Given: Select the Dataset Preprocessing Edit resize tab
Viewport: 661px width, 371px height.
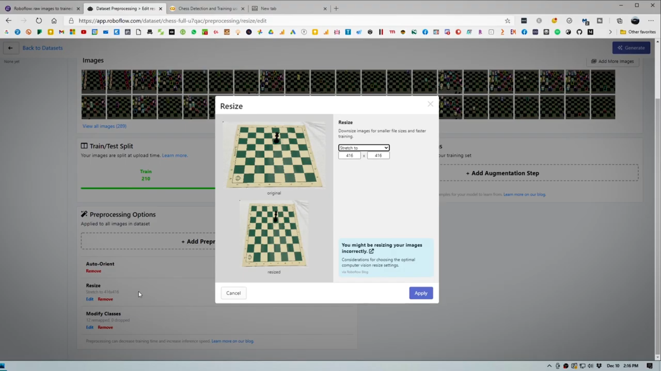Looking at the screenshot, I should (x=125, y=9).
